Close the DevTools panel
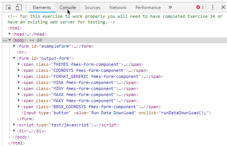This screenshot has height=146, width=227. point(223,7)
